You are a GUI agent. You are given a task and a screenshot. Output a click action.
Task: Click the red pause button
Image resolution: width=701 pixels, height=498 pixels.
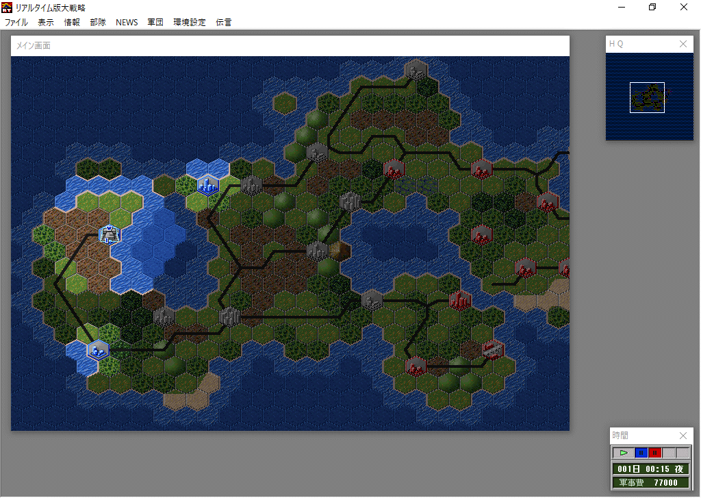pos(655,453)
